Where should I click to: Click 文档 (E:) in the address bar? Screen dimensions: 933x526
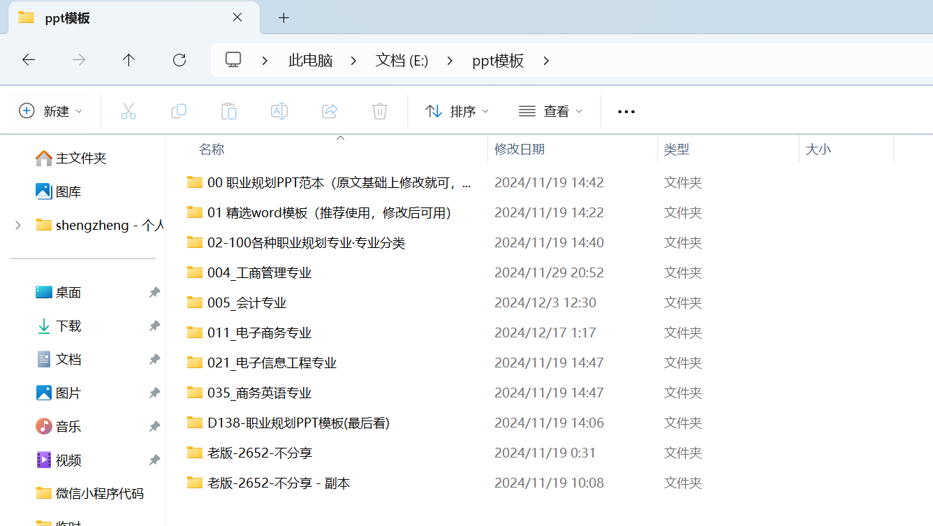[402, 61]
